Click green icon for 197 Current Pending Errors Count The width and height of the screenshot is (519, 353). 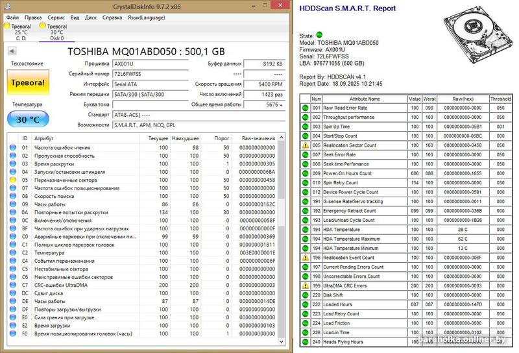point(305,267)
